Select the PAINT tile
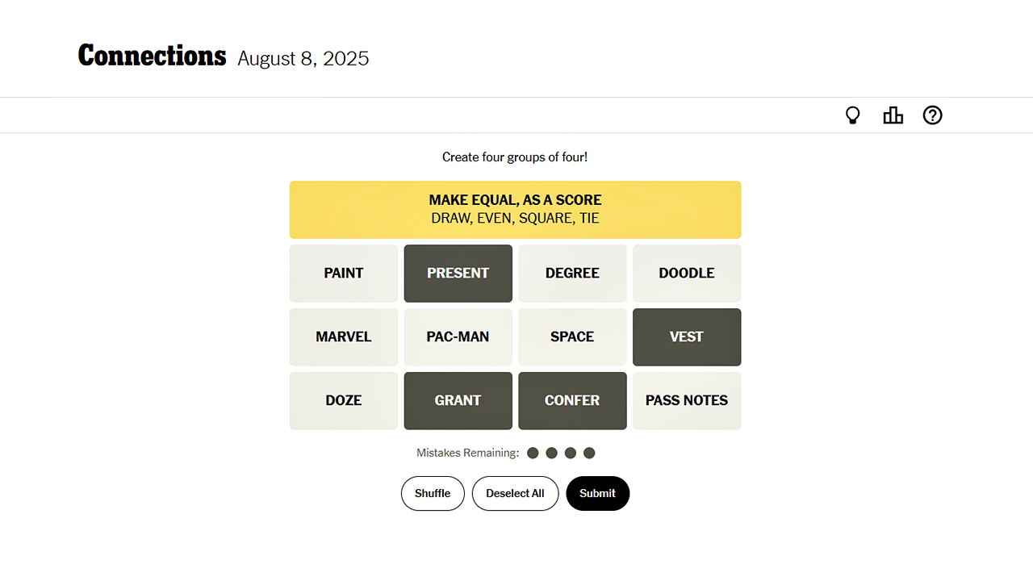Image resolution: width=1033 pixels, height=581 pixels. (x=344, y=273)
